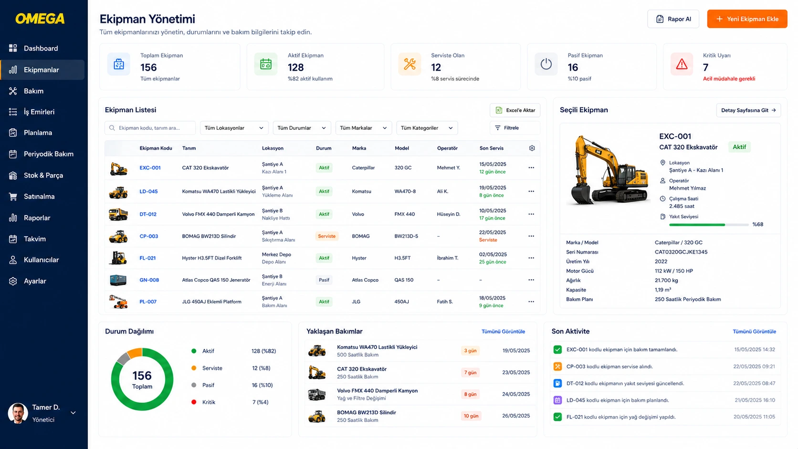Expand the Tamer D. user menu chevron
The width and height of the screenshot is (798, 449).
73,413
